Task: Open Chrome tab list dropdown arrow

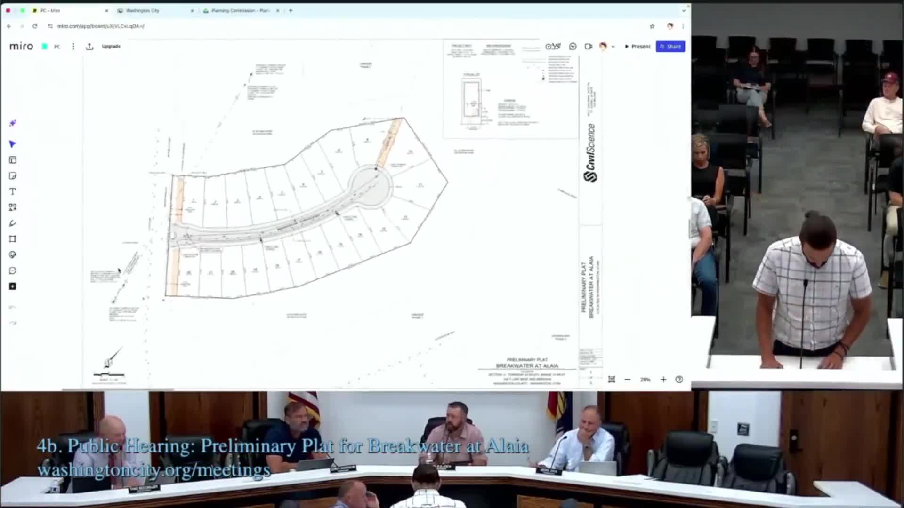Action: 684,10
